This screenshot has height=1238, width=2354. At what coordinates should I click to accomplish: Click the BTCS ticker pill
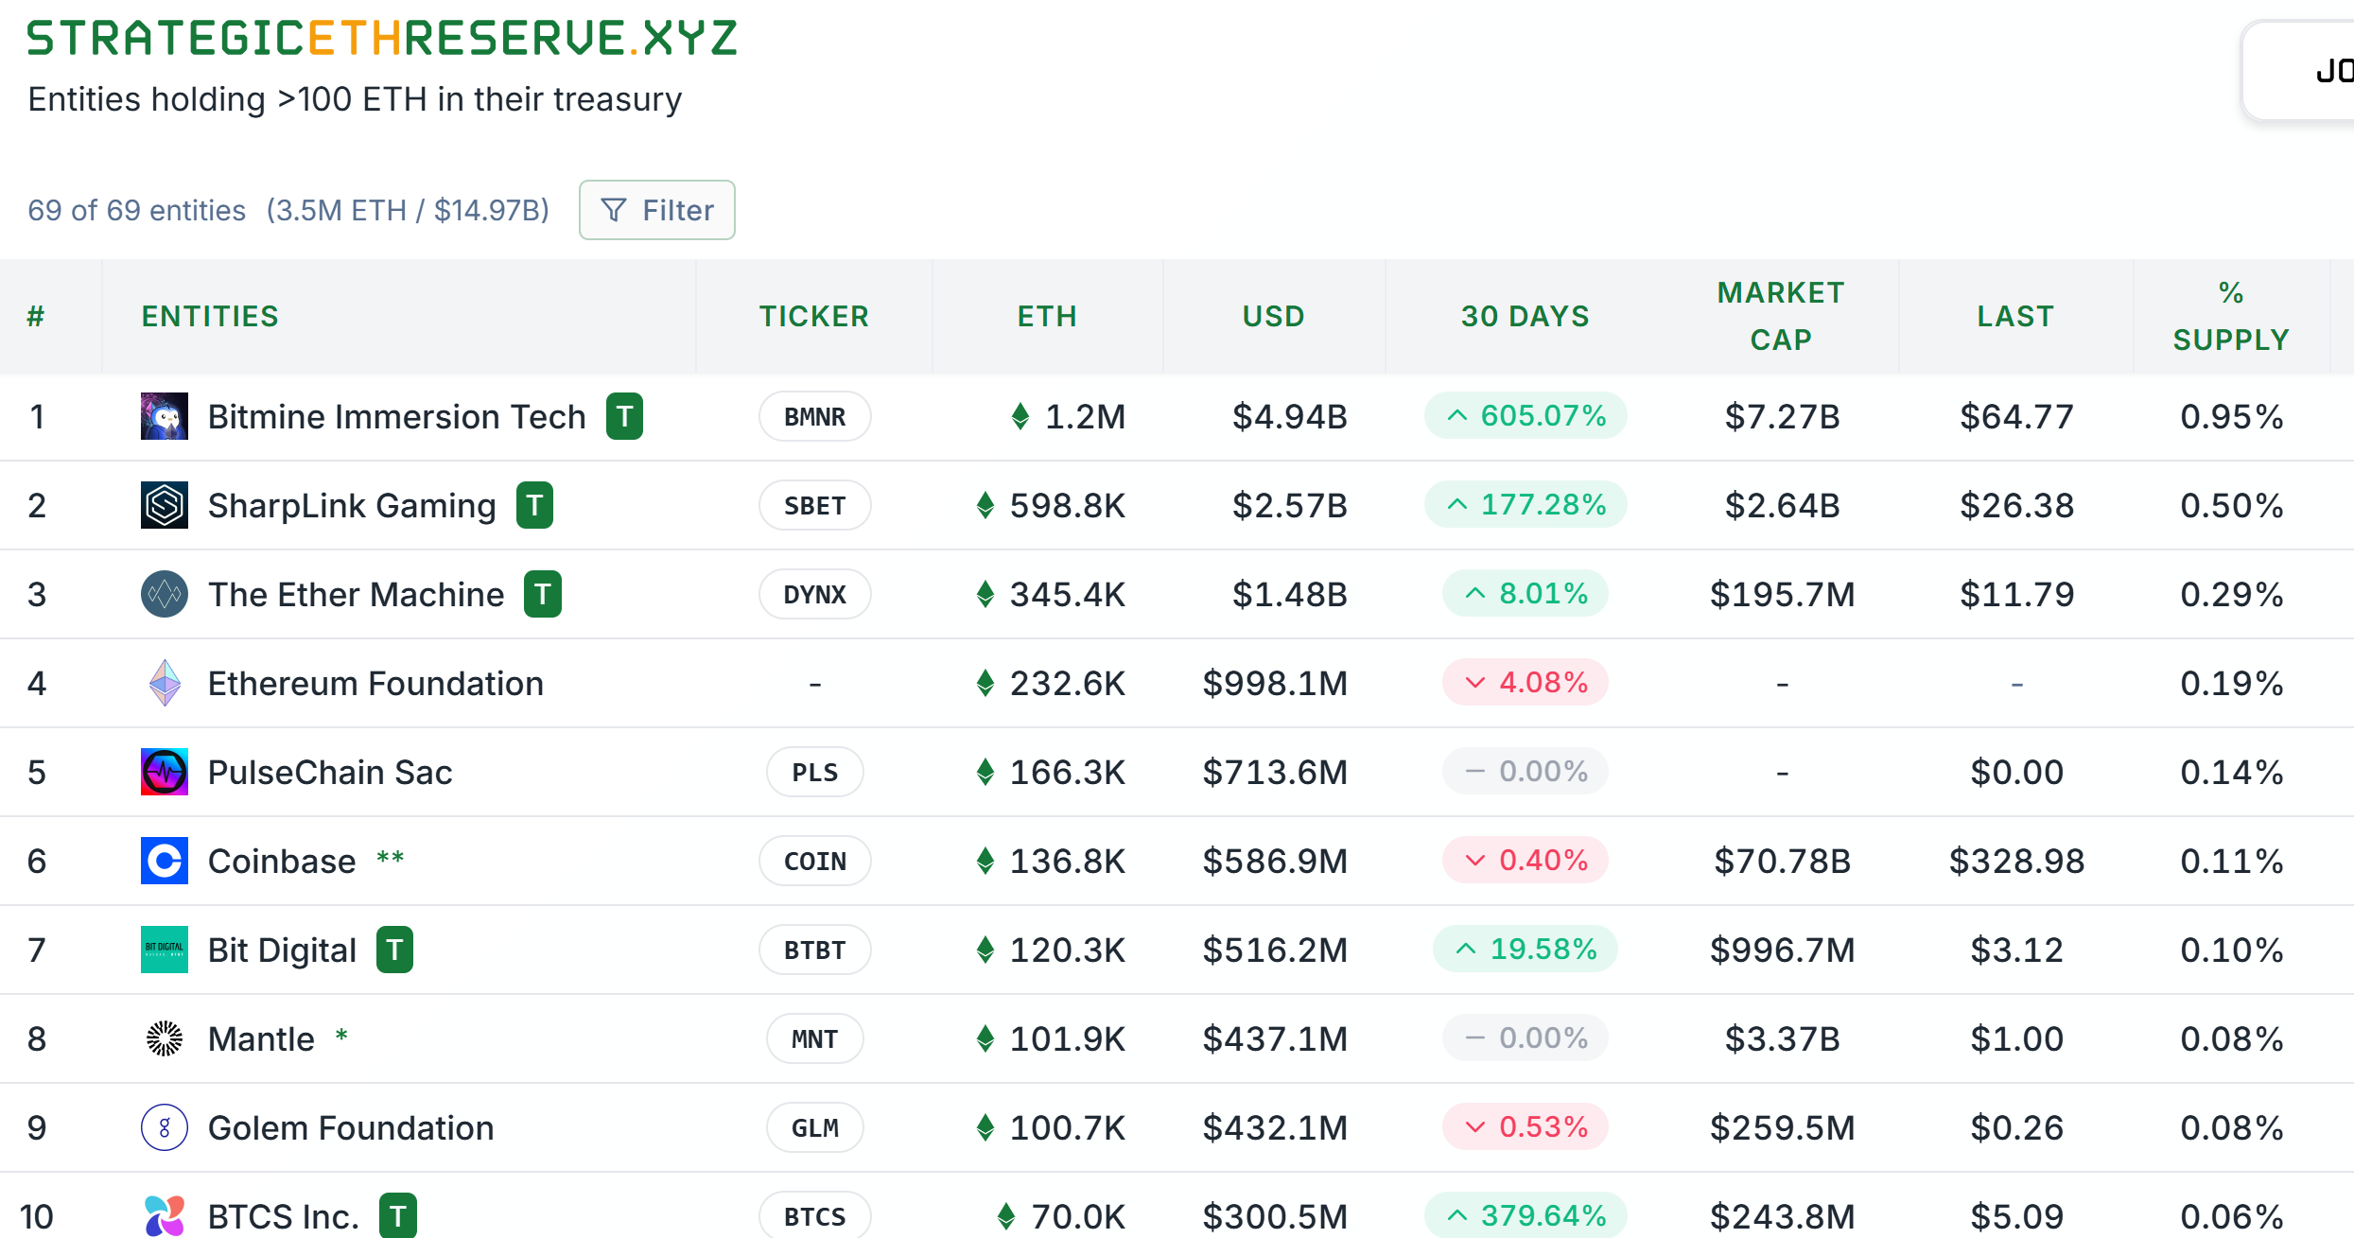[814, 1215]
